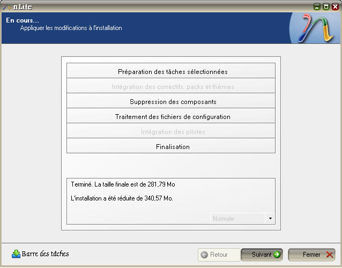Viewport: 342px width, 268px height.
Task: Open the Barre des tâches option
Action: click(40, 254)
